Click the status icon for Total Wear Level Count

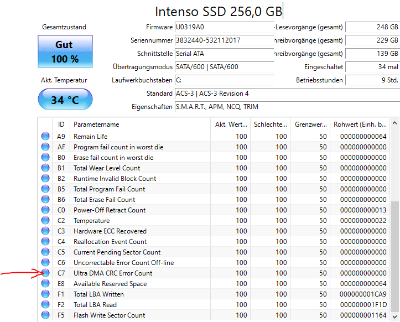click(45, 168)
